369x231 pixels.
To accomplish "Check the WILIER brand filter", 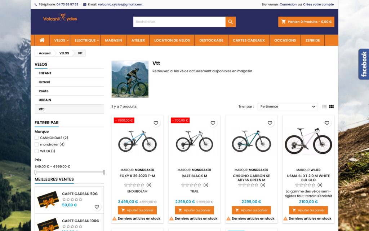I will point(36,151).
